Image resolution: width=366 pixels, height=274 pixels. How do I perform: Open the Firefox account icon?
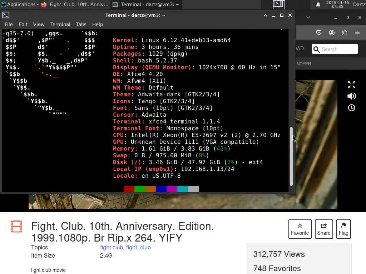coord(332,32)
